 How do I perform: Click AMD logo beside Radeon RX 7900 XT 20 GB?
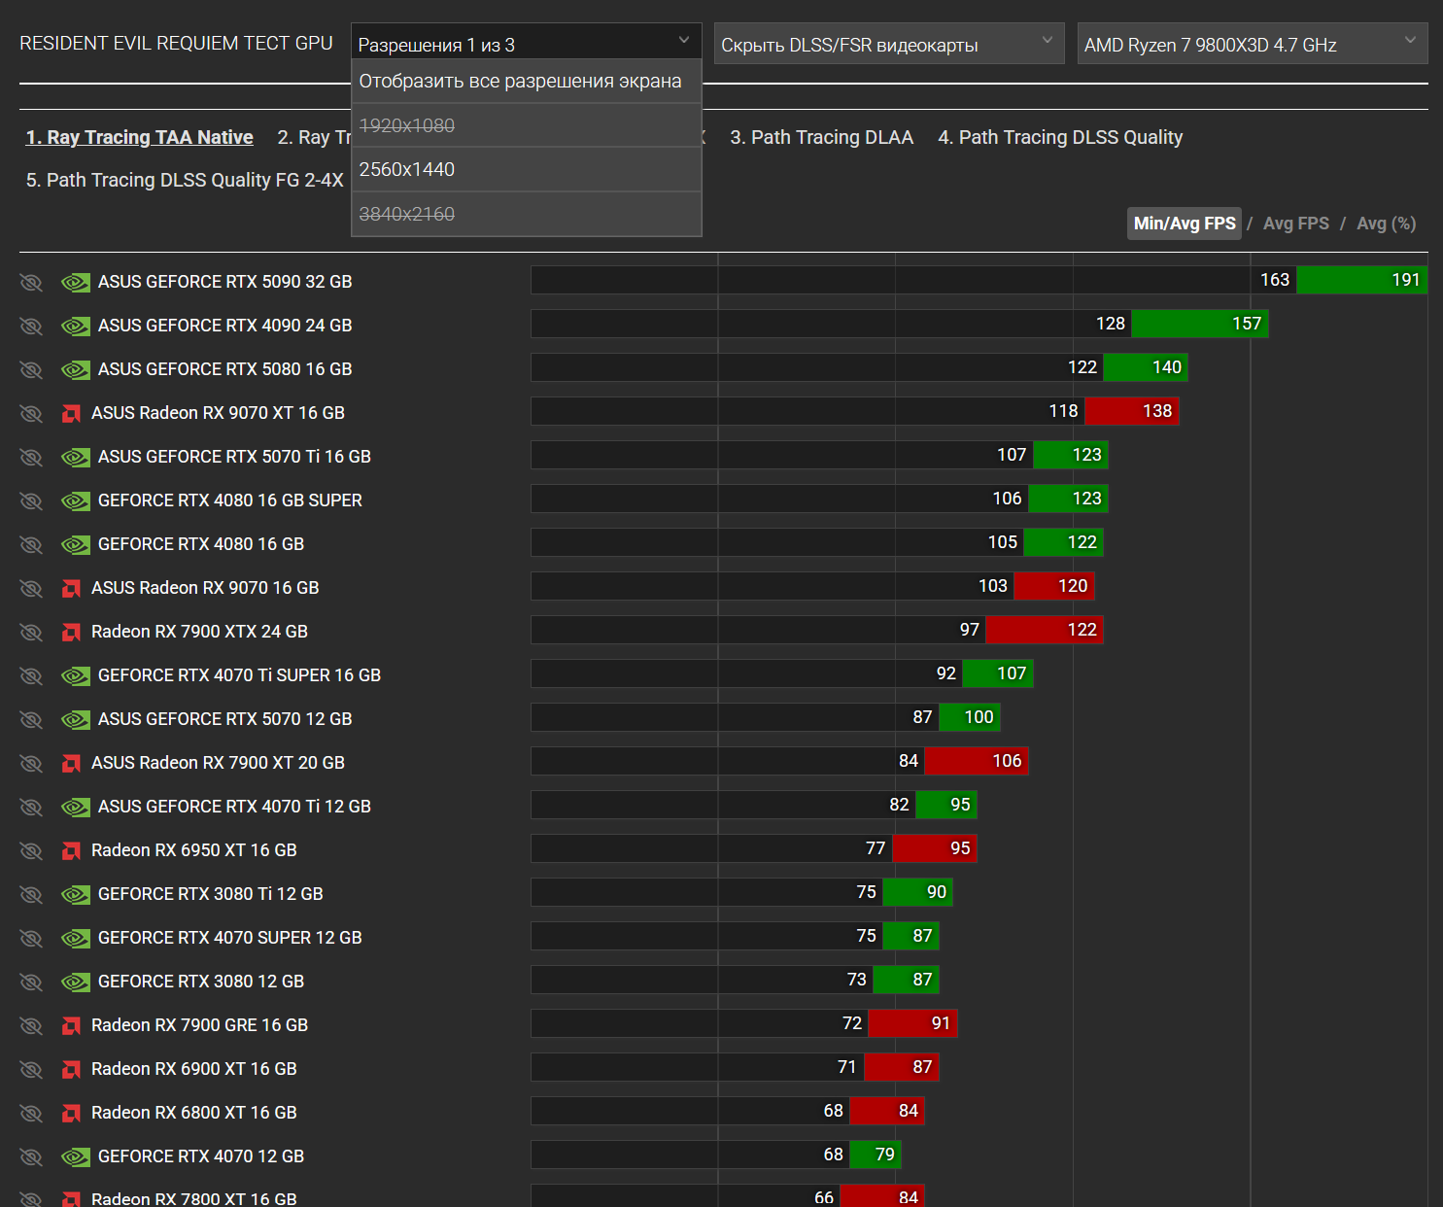tap(71, 763)
